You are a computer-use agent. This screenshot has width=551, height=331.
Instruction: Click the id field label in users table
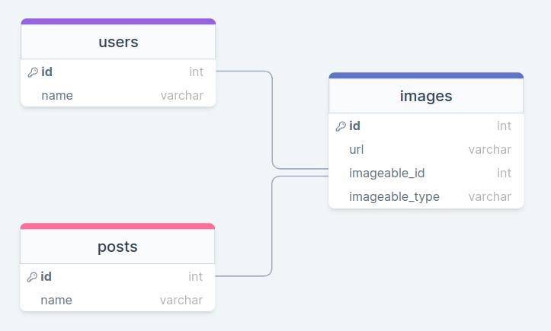47,72
